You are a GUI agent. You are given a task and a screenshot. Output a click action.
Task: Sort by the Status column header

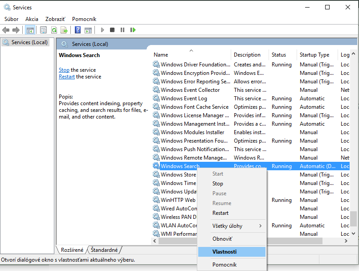click(283, 55)
